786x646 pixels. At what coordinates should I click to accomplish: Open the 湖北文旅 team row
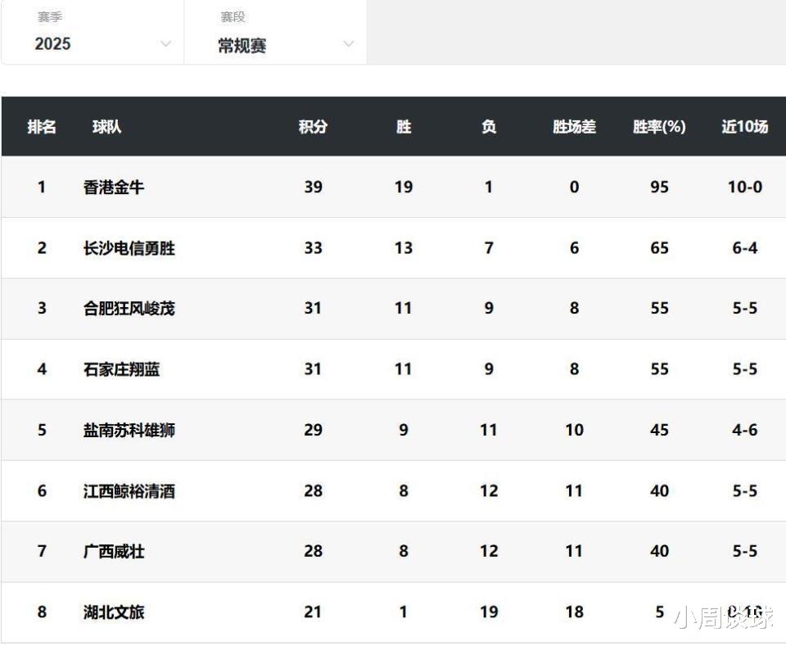[x=114, y=612]
